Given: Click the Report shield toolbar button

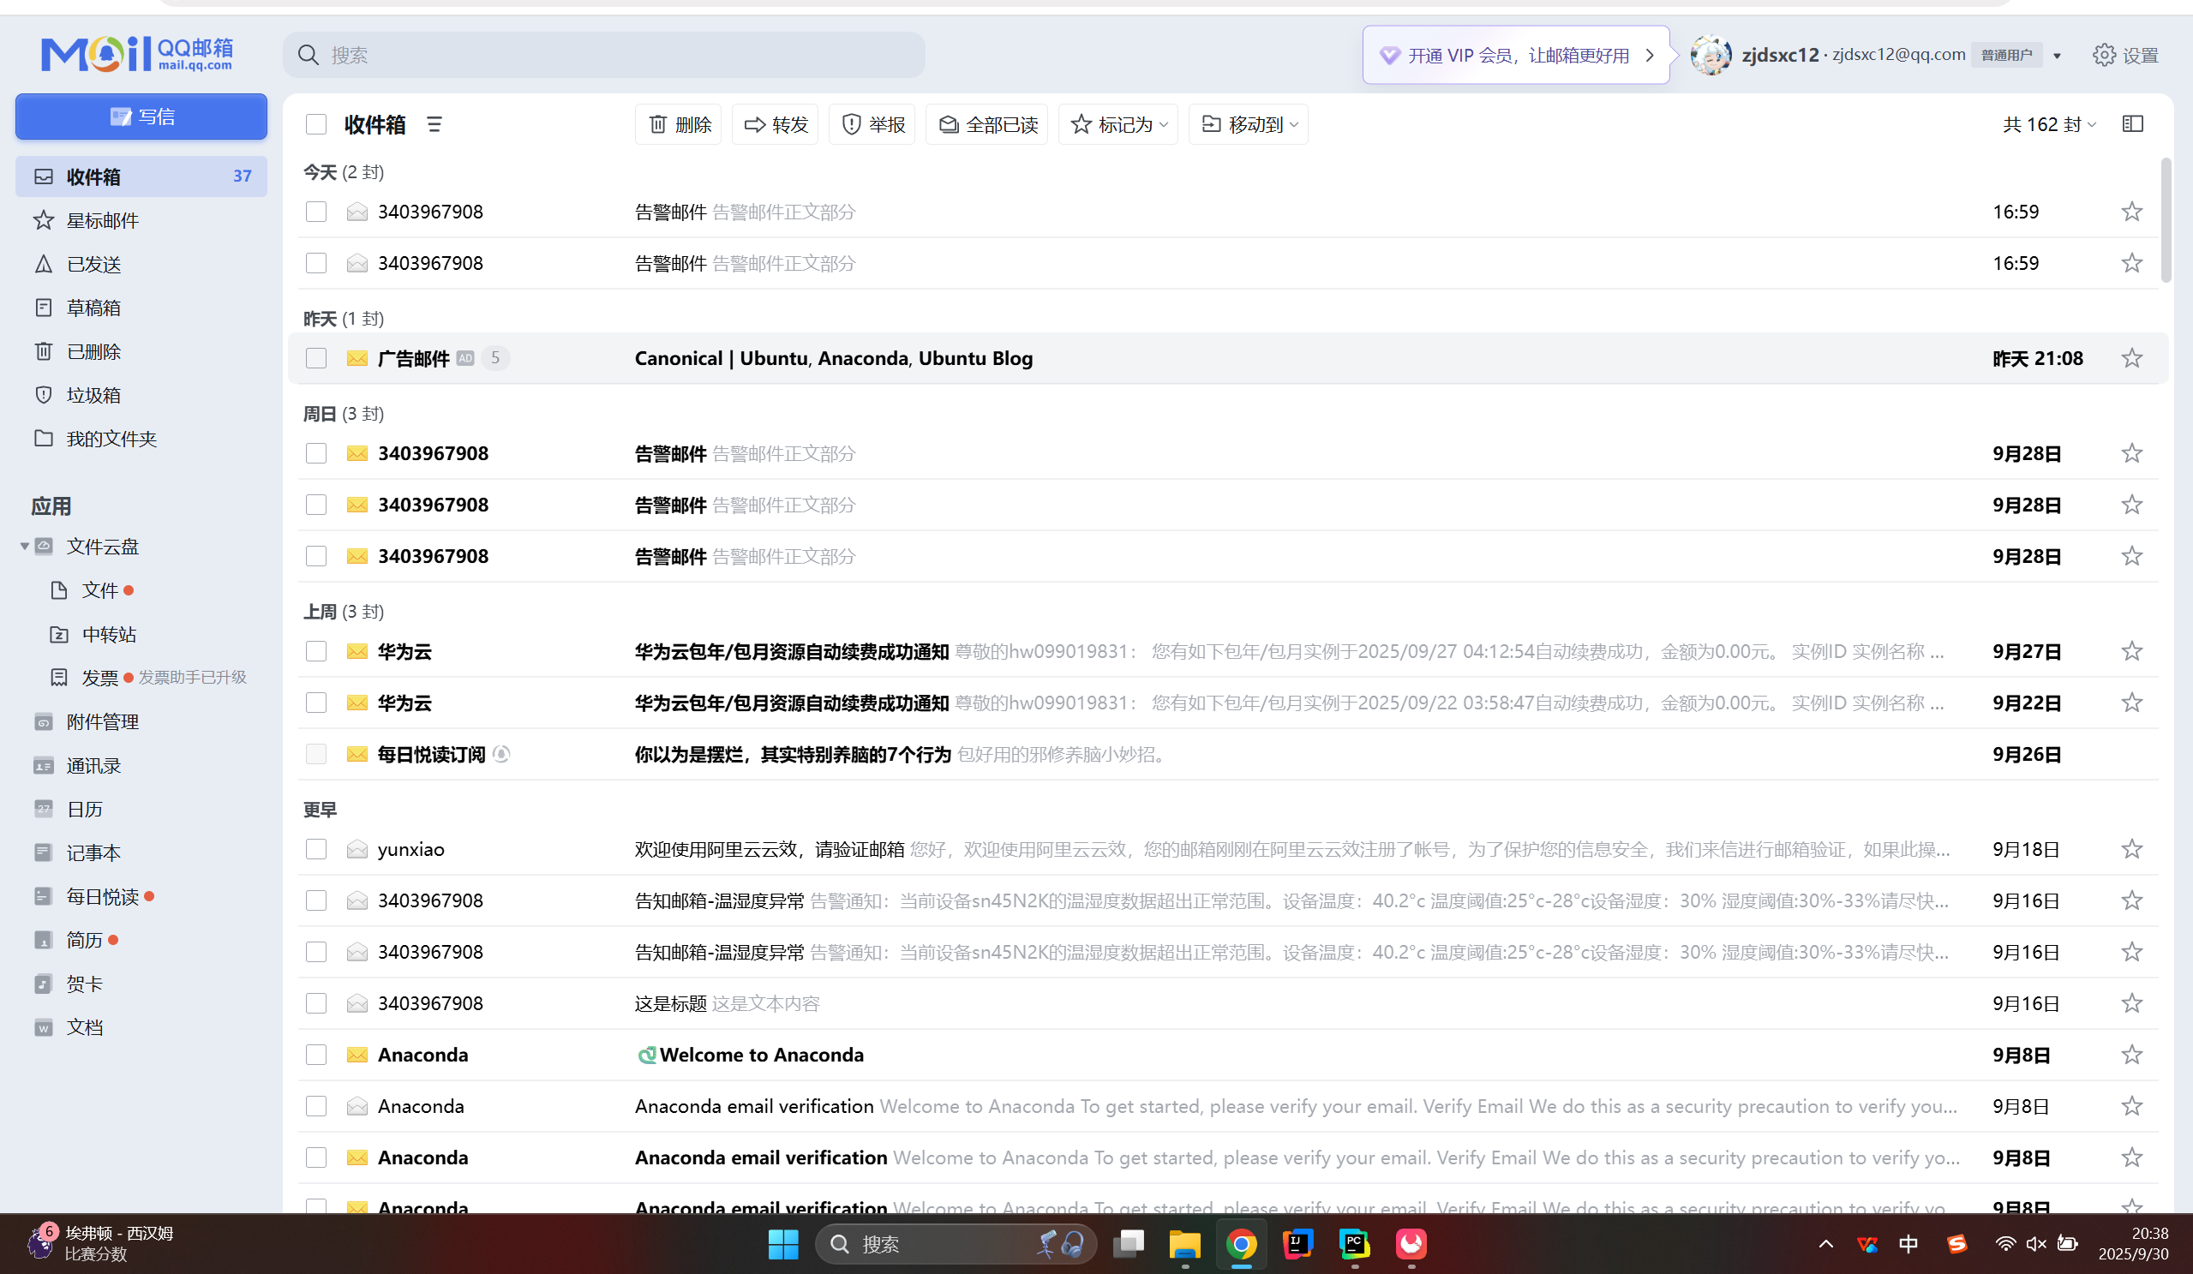Looking at the screenshot, I should (x=872, y=124).
